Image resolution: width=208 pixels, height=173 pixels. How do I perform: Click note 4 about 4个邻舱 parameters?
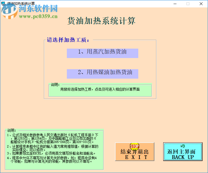52,160
